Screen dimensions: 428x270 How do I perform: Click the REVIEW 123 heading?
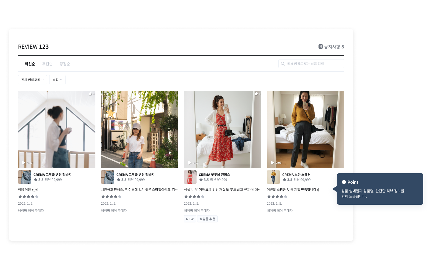click(x=33, y=47)
